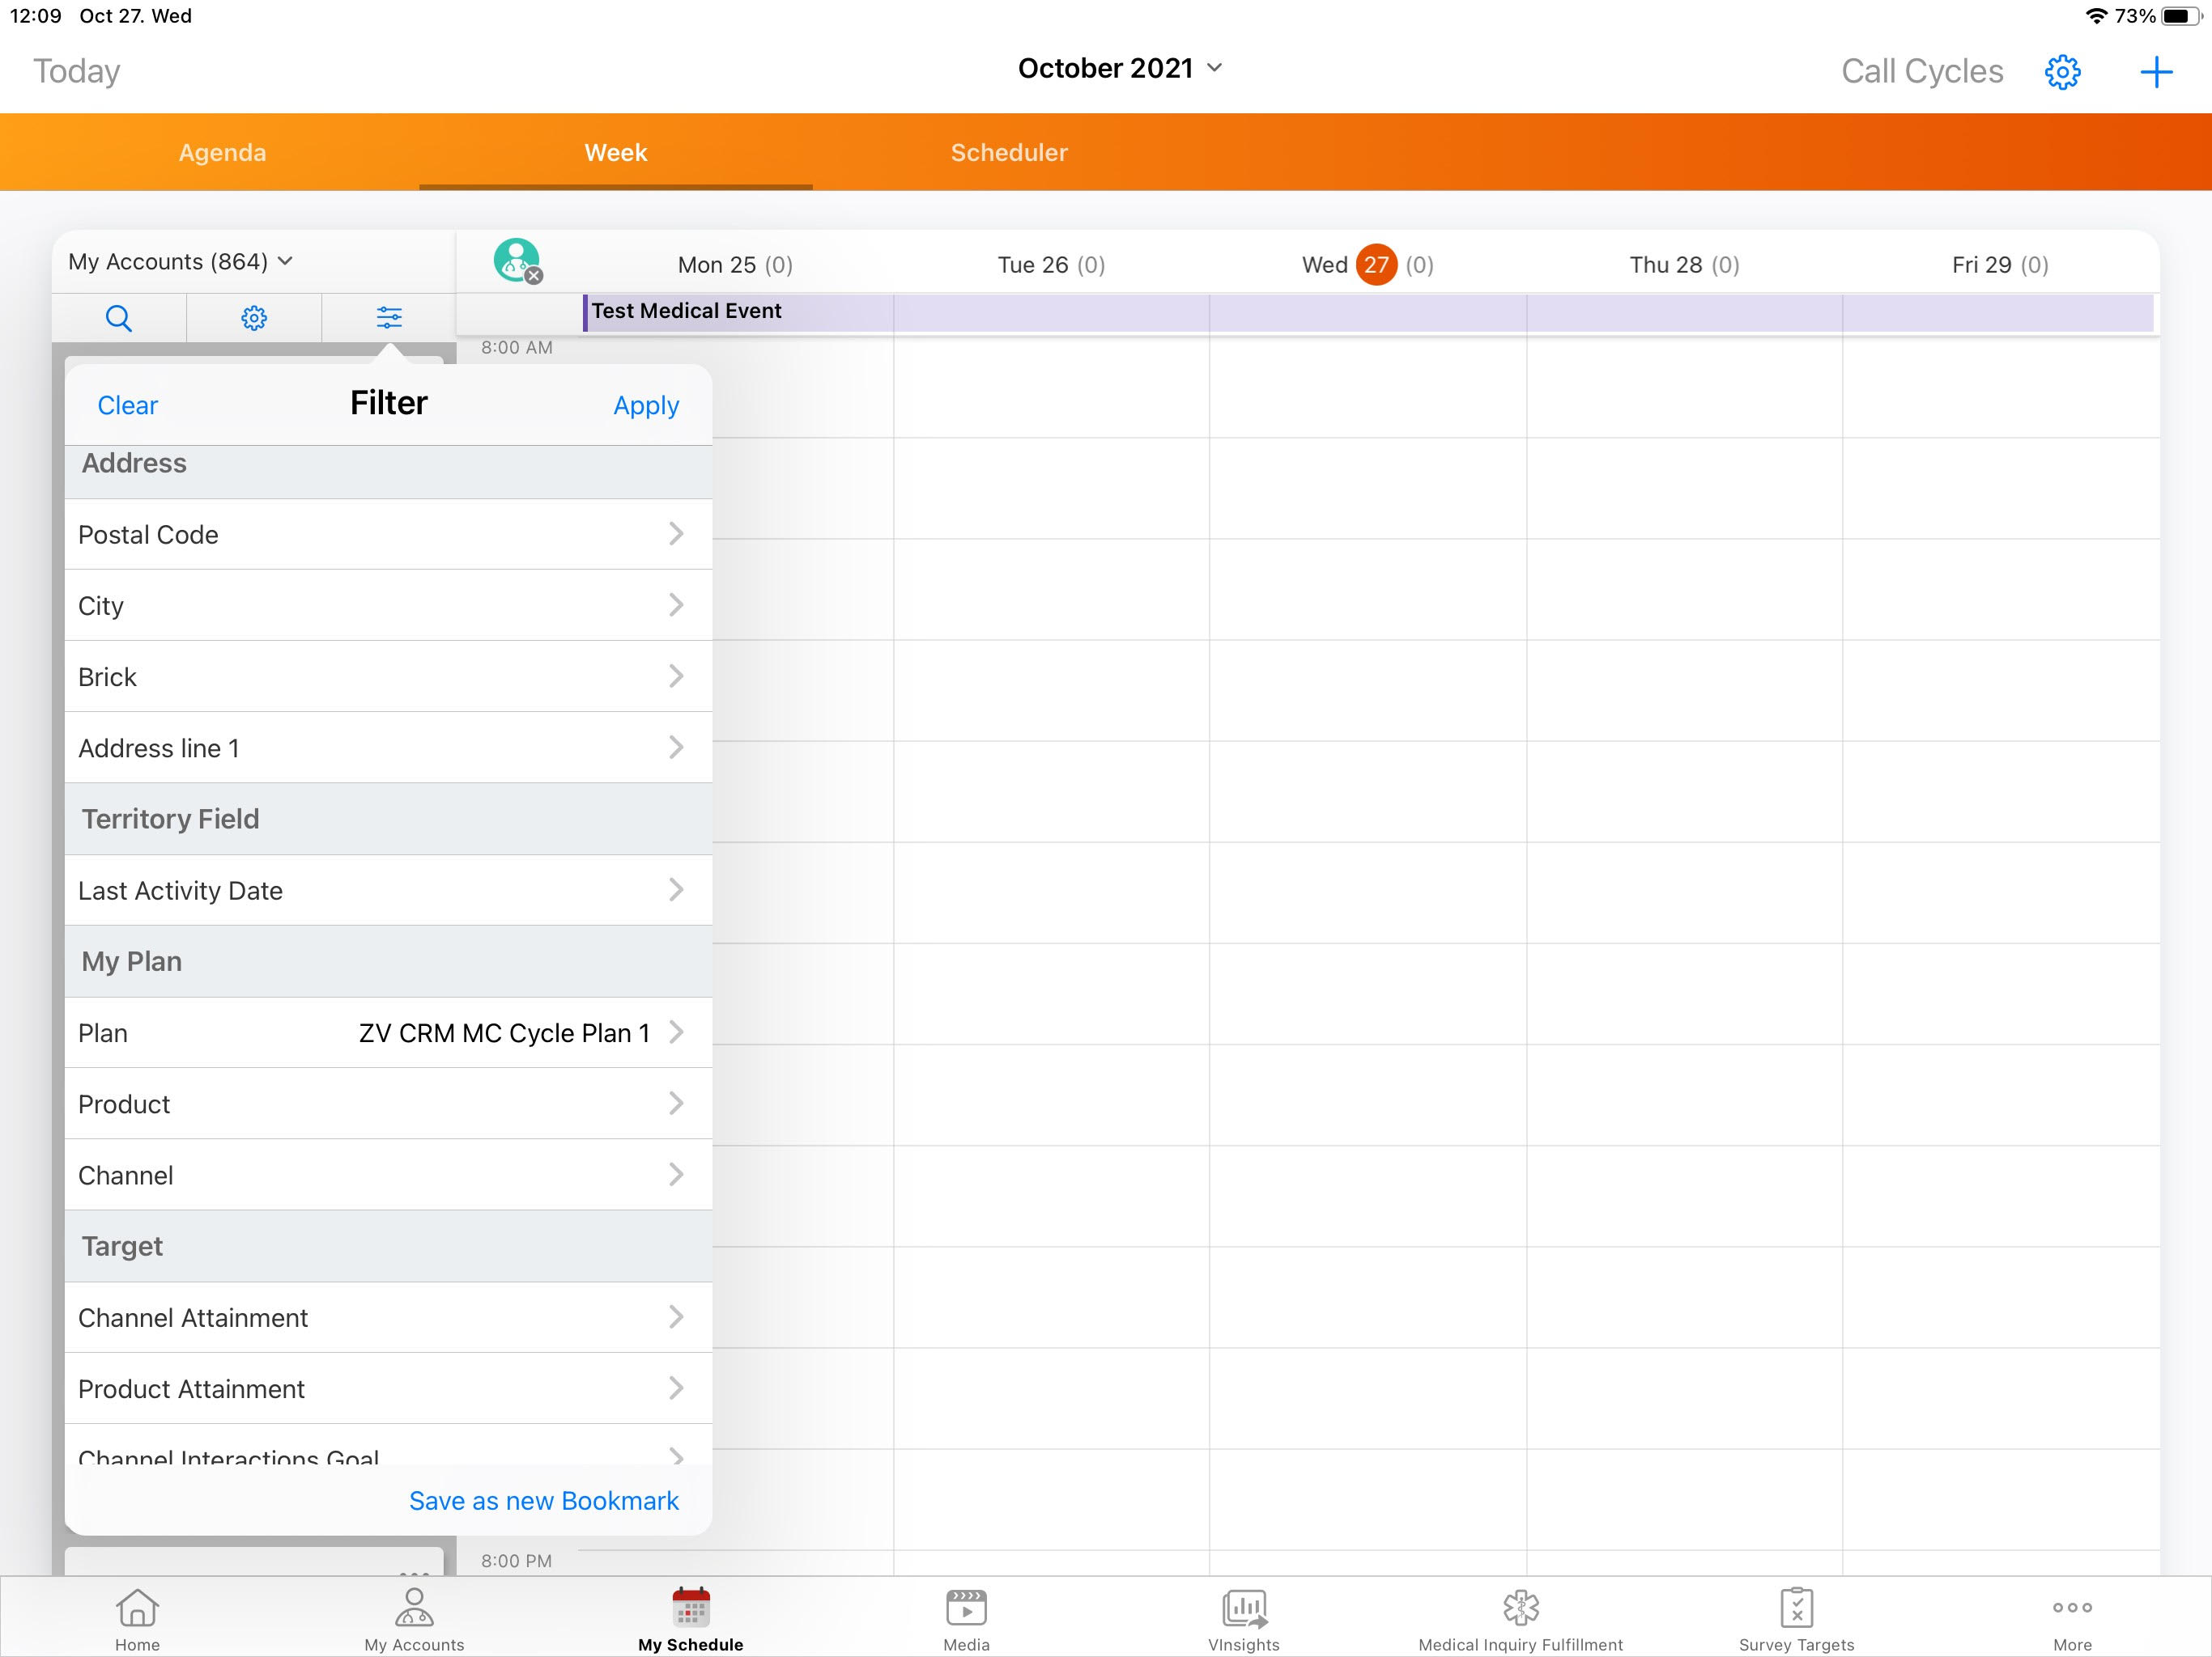Click Save as new Bookmark link
The image size is (2212, 1657).
543,1500
